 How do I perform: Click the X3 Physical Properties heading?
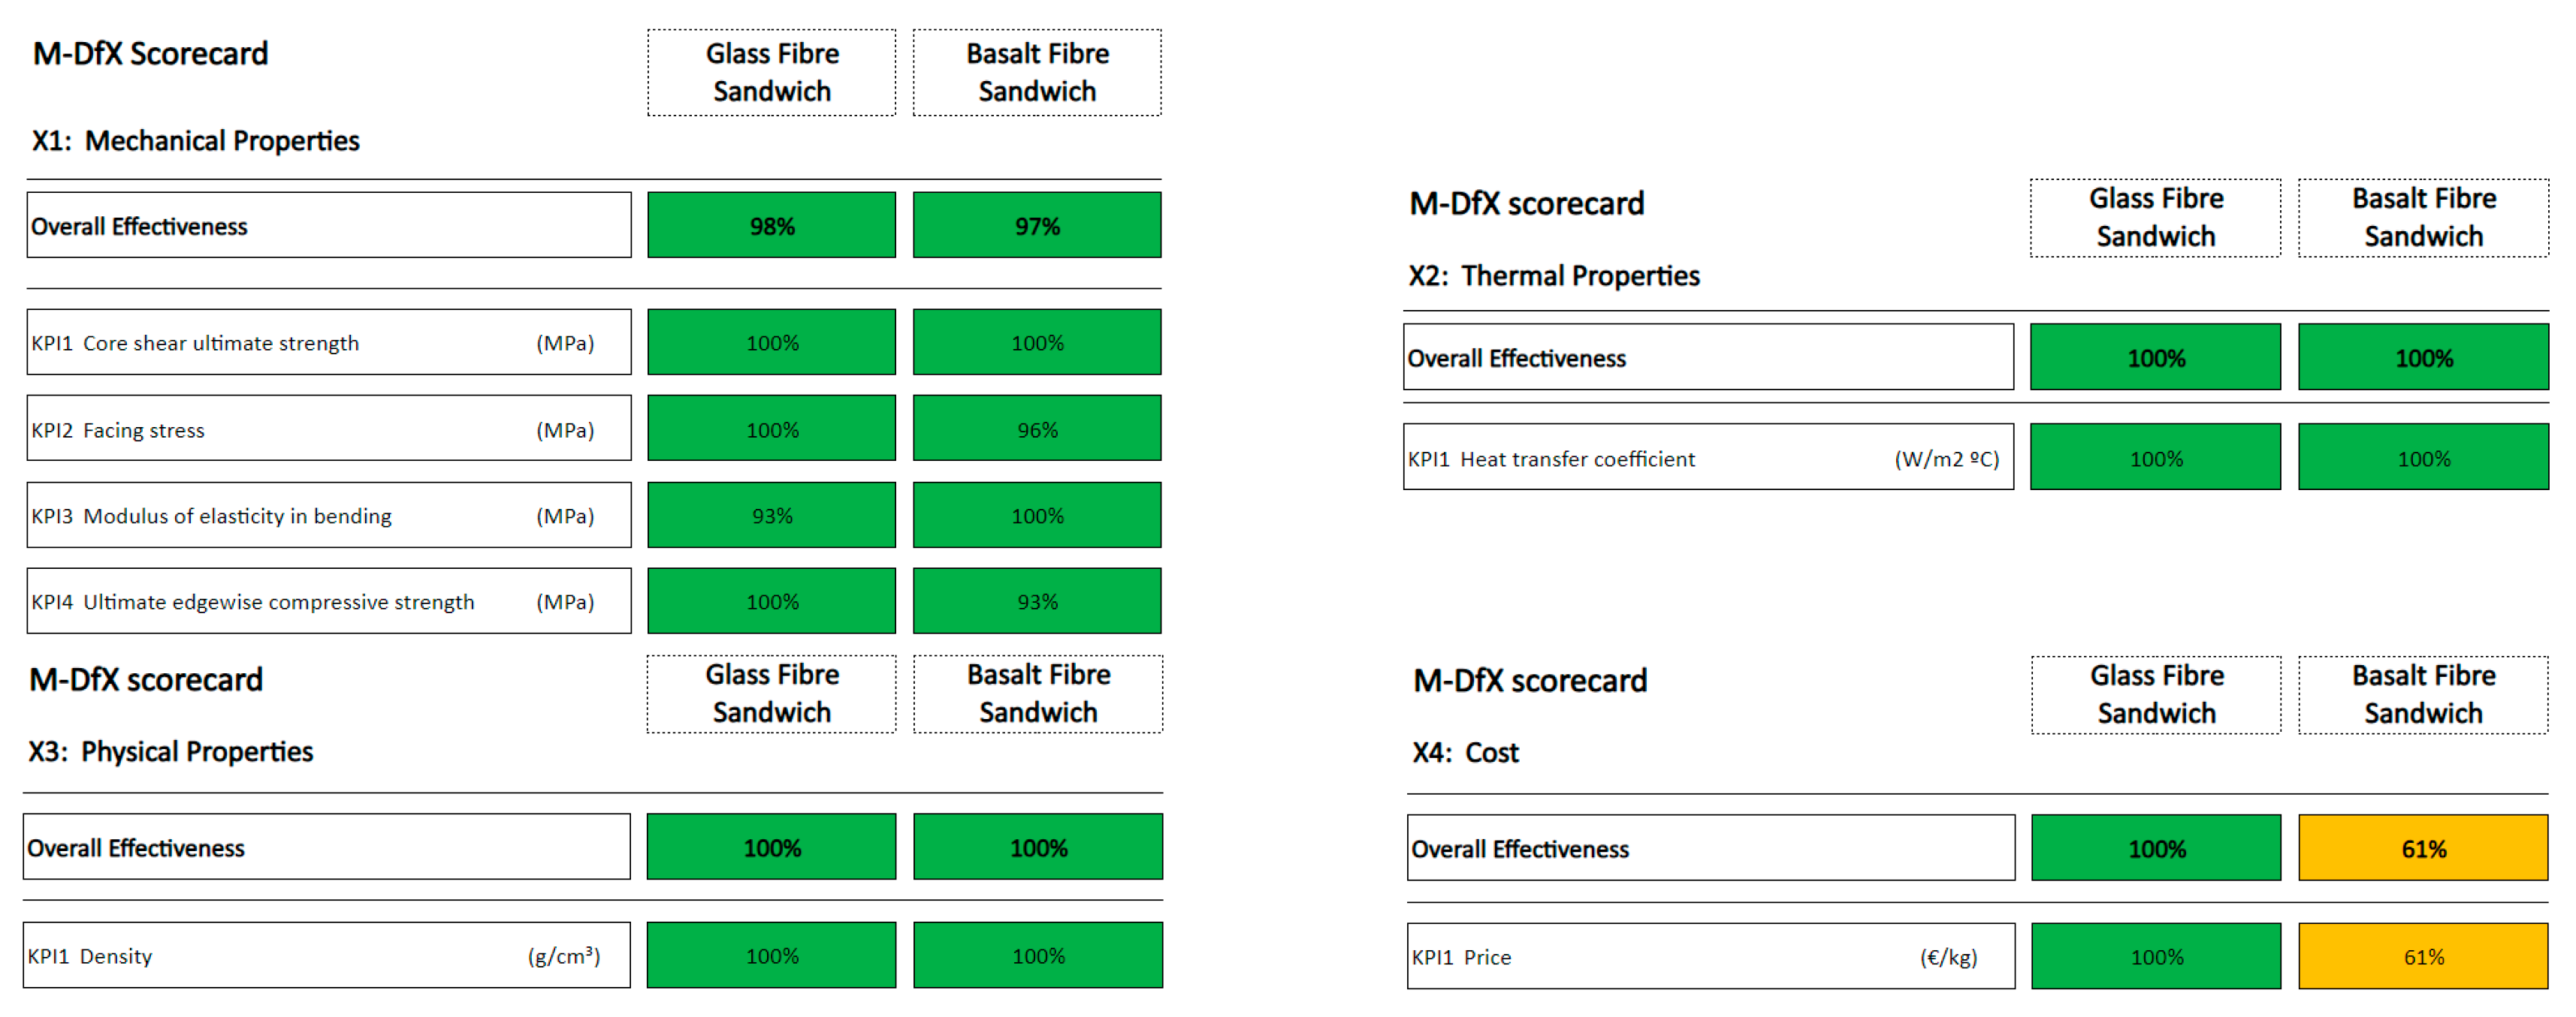tap(171, 751)
